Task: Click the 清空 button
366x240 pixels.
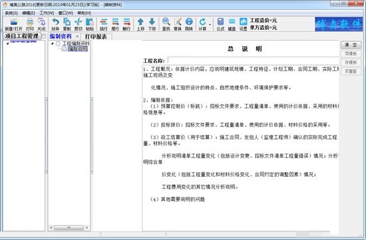Action: [351, 45]
